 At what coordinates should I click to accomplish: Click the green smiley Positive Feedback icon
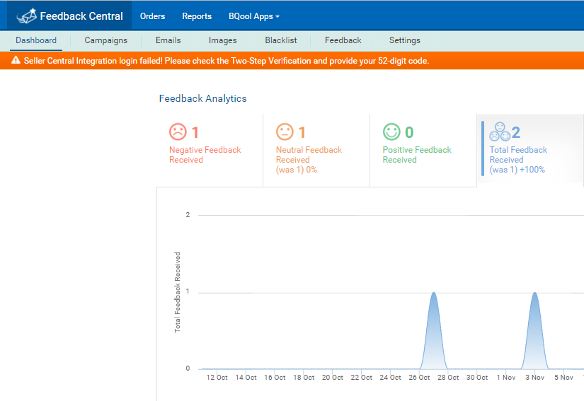(391, 132)
